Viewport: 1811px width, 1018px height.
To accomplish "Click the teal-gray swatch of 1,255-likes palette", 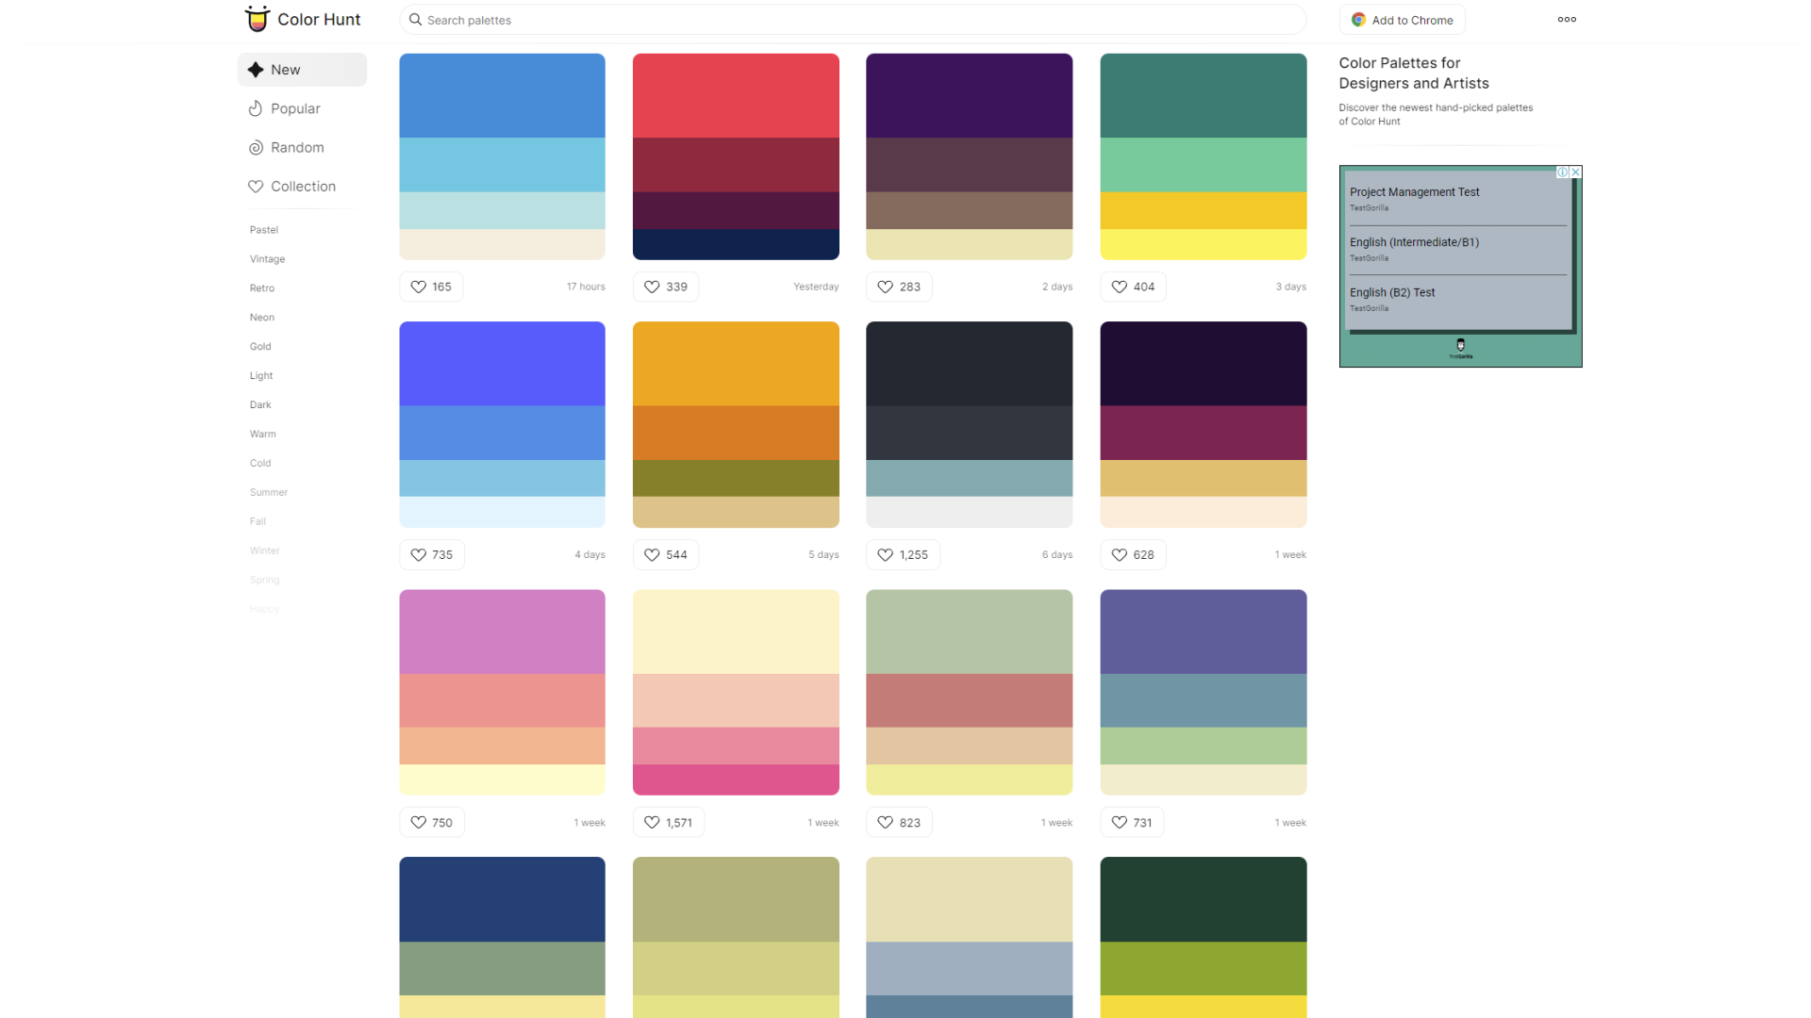I will click(969, 478).
